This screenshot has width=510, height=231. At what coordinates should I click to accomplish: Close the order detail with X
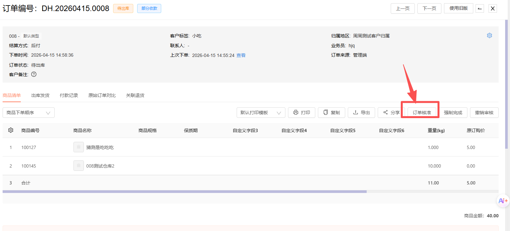point(493,8)
